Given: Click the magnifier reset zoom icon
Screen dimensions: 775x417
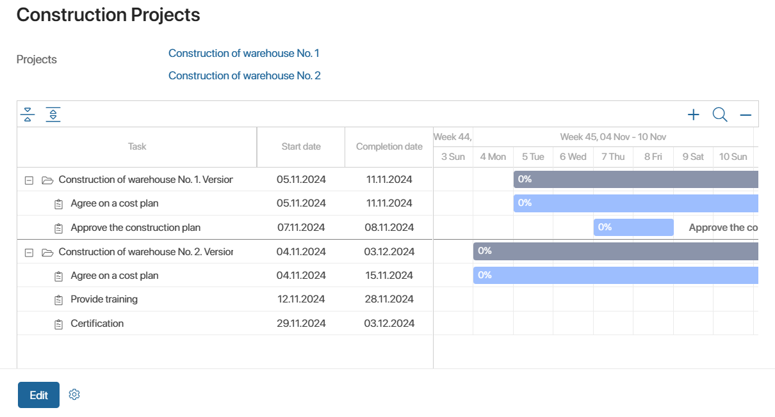Looking at the screenshot, I should click(720, 114).
